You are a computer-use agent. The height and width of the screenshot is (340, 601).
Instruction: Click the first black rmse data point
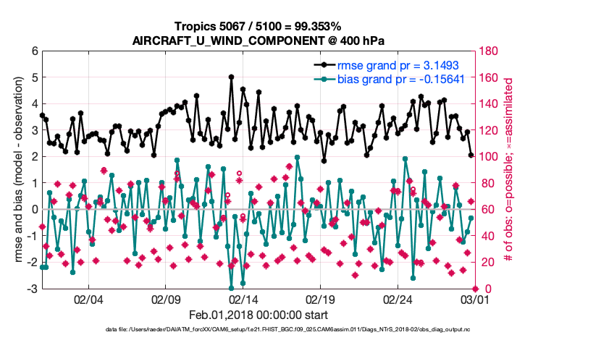(x=42, y=115)
